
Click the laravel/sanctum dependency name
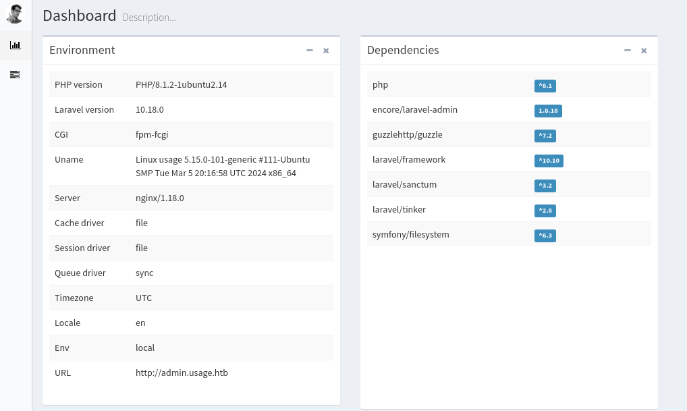(x=404, y=184)
